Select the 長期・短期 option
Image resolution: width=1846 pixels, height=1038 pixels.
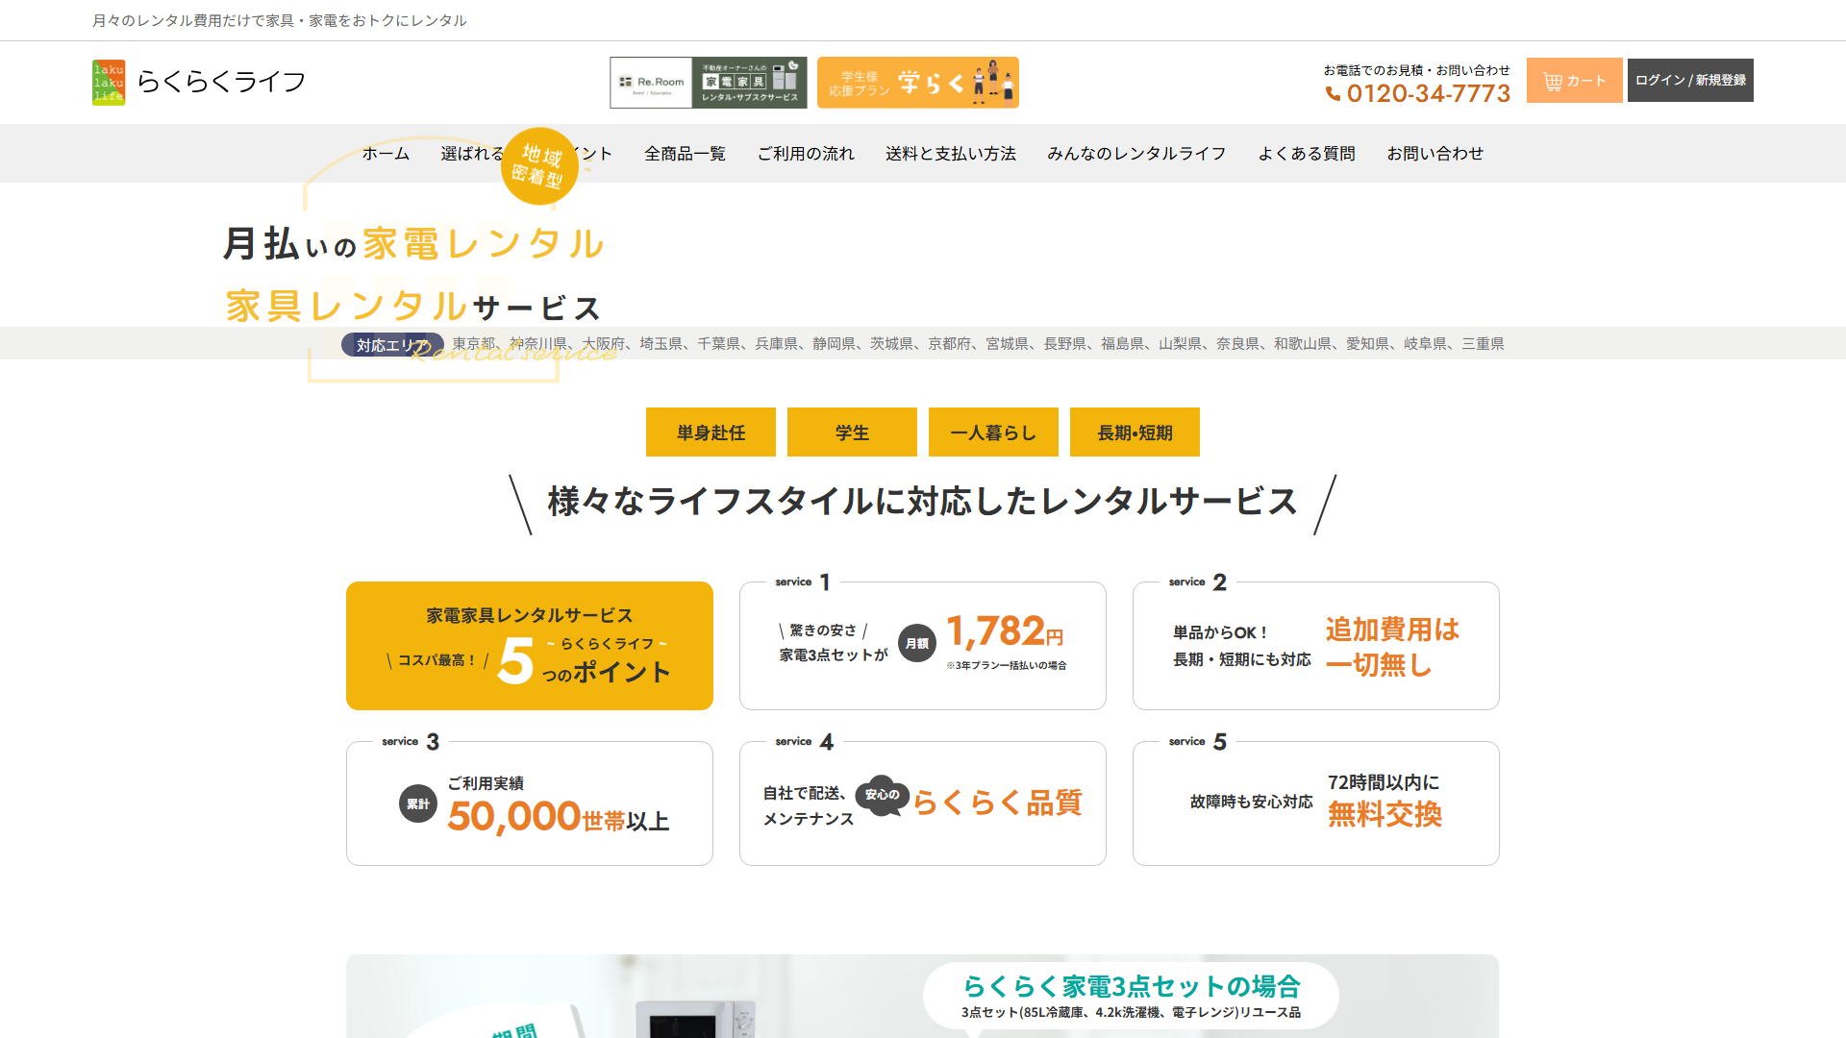(x=1135, y=432)
